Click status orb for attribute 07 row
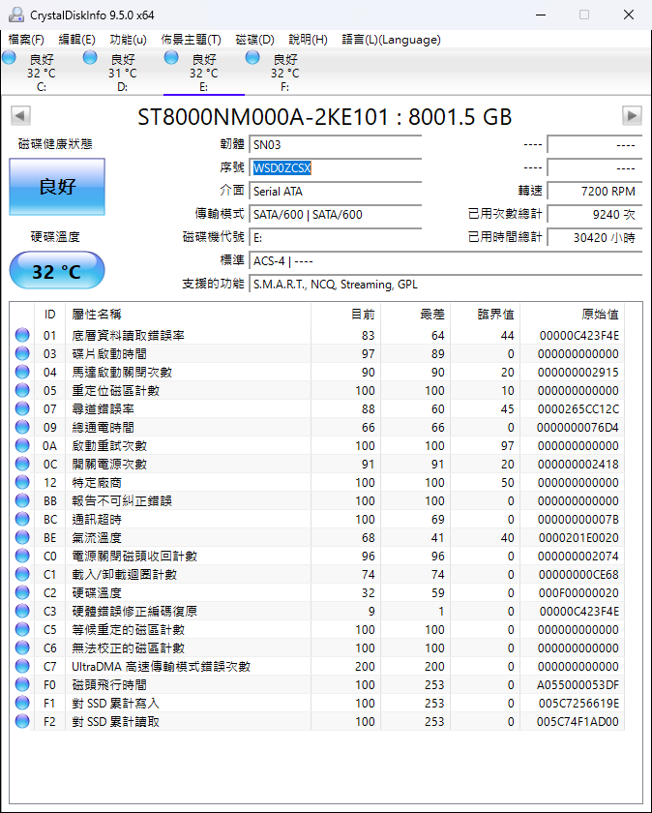This screenshot has height=813, width=652. [x=22, y=408]
